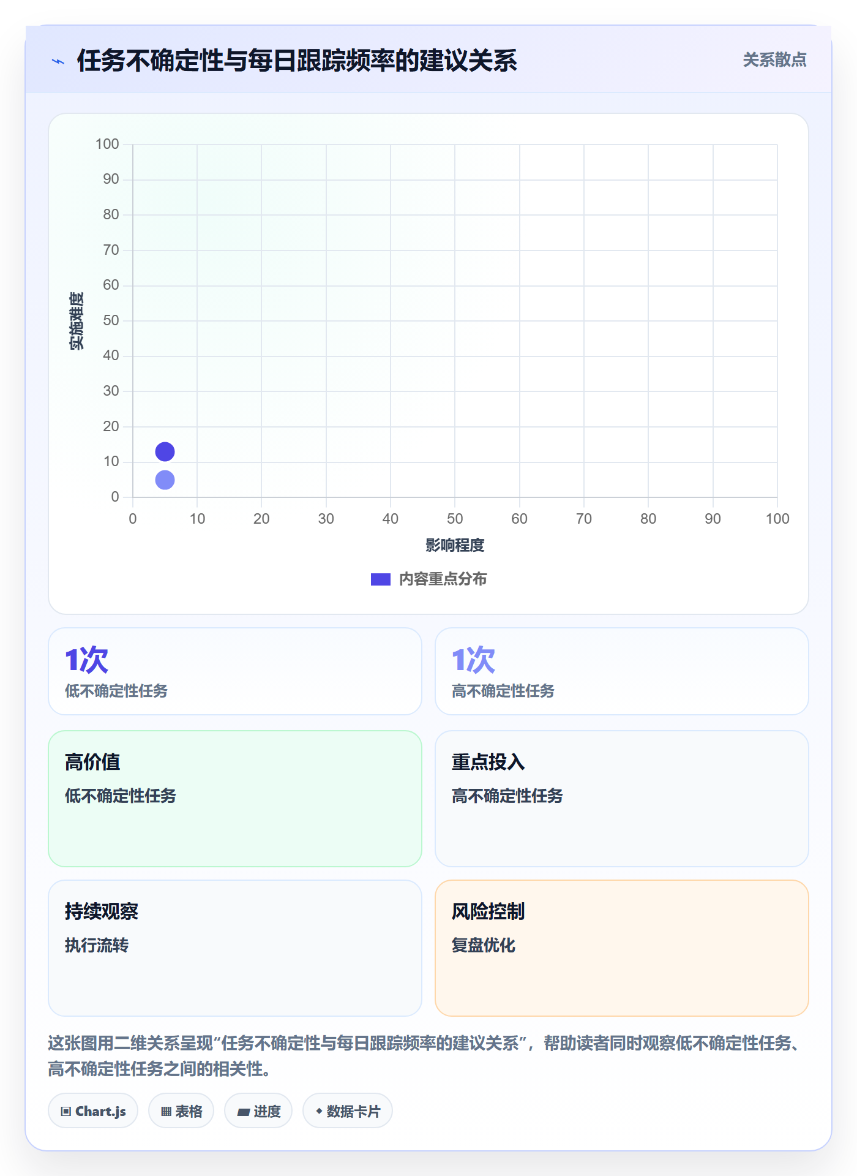This screenshot has width=857, height=1176.
Task: Click the lightning icon beside the title
Action: click(58, 61)
